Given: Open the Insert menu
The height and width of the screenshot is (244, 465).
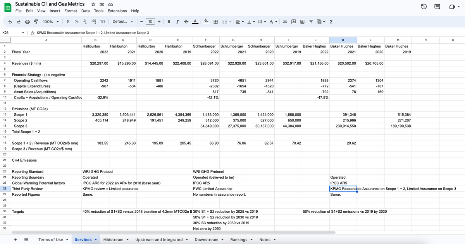Looking at the screenshot, I should coord(55,11).
